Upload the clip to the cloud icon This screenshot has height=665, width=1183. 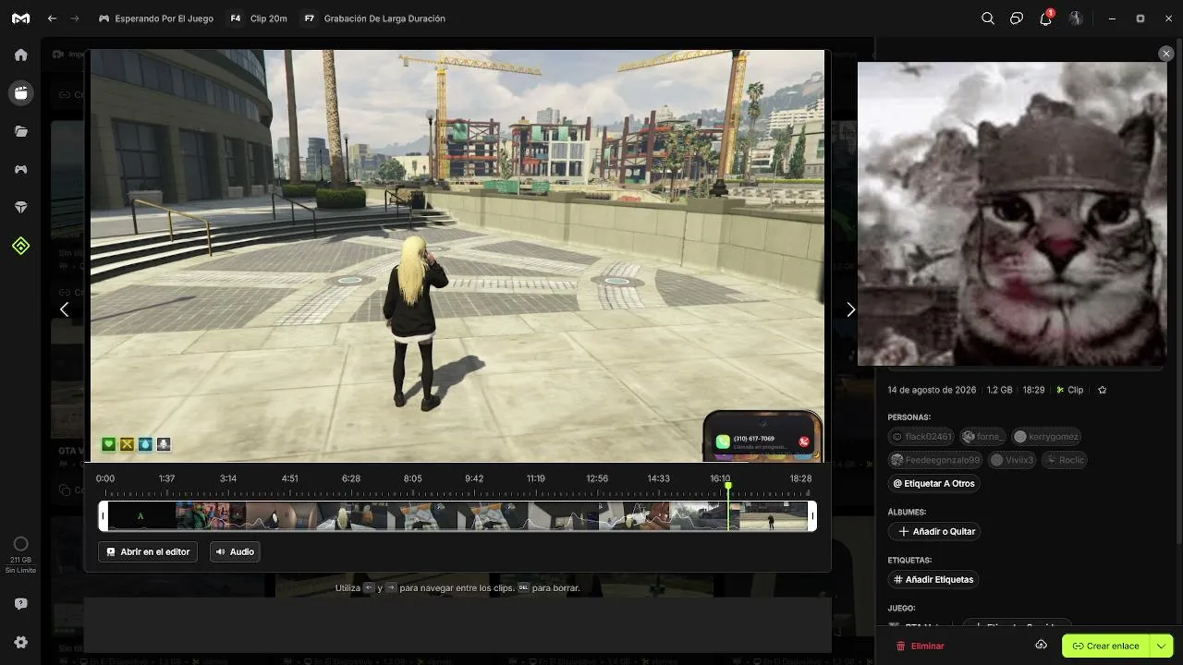pyautogui.click(x=1041, y=645)
